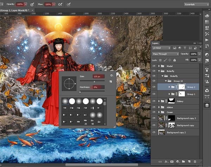Image resolution: width=211 pixels, height=167 pixels.
Task: Move the brush Size slider handle
Action: pos(94,82)
